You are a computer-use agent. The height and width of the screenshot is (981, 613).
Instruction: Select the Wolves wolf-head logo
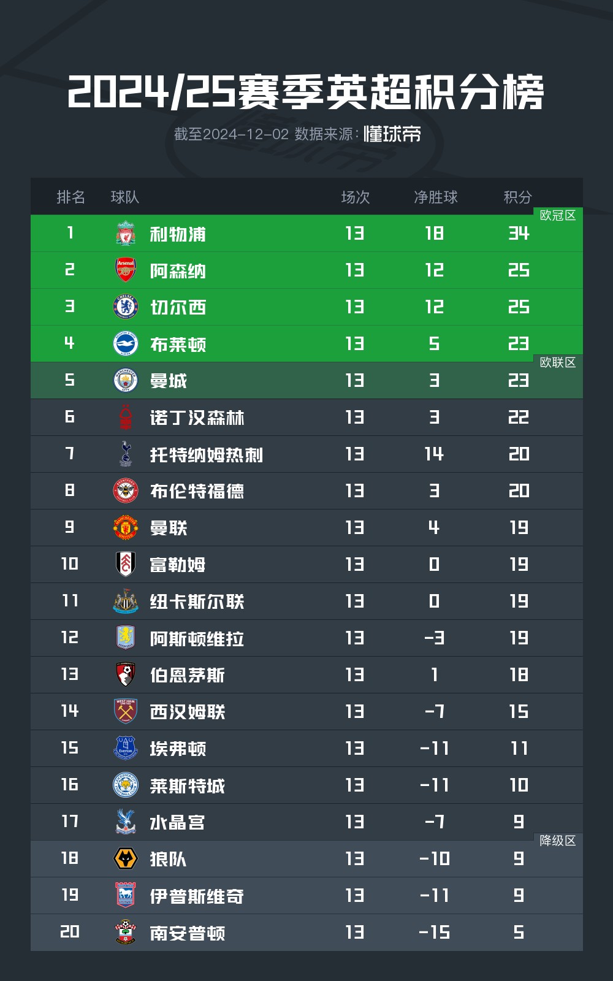click(x=126, y=858)
